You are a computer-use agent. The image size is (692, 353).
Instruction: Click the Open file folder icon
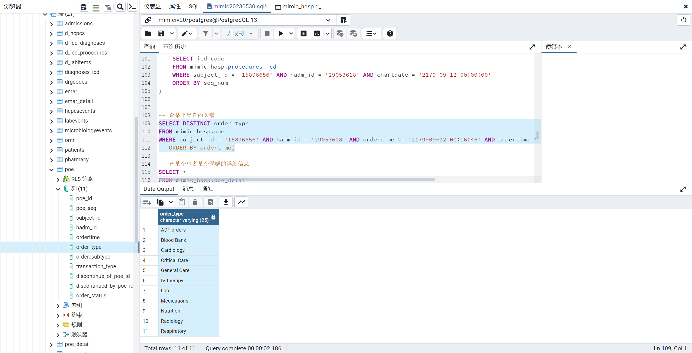point(148,33)
